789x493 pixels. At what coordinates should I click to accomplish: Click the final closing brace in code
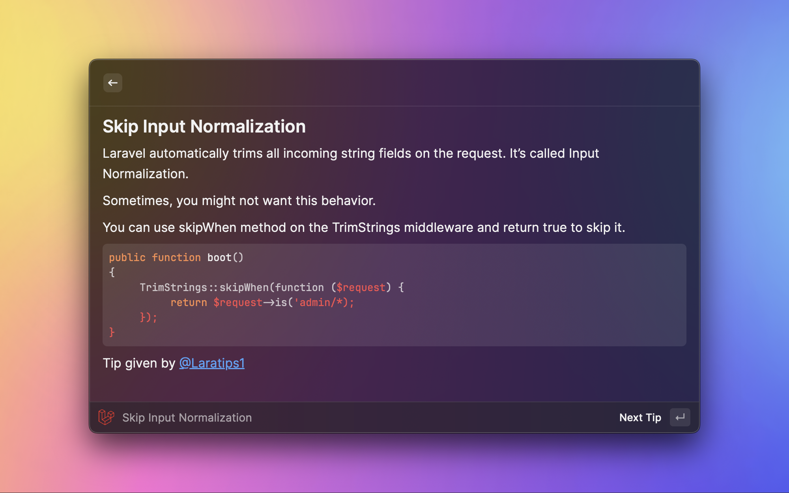[x=112, y=332]
